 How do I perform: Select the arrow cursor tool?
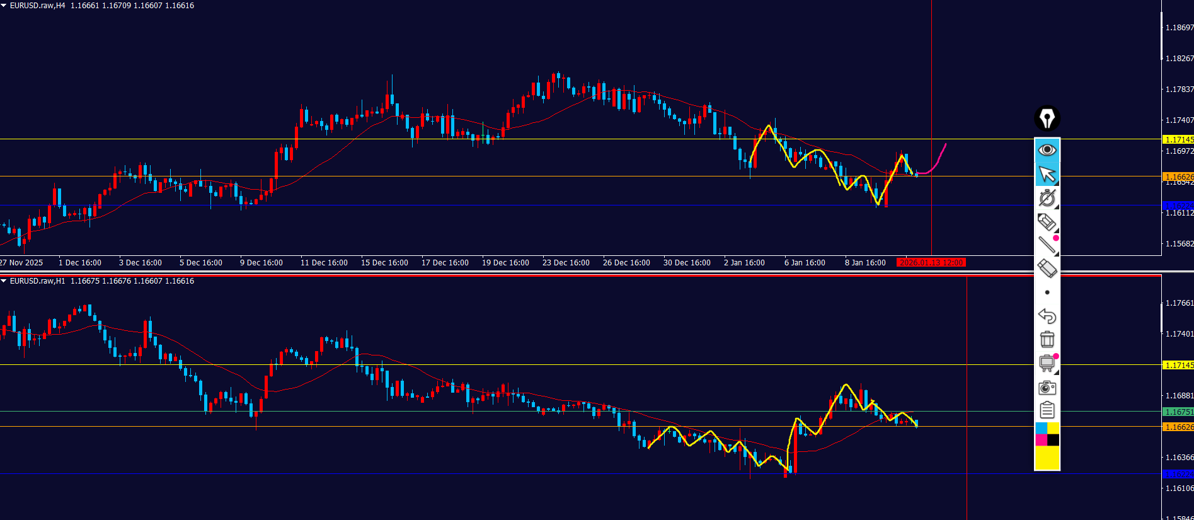(1047, 174)
